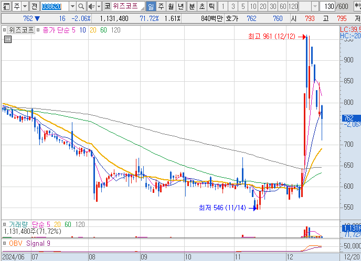Click the -2.06% change rate value
The width and height of the screenshot is (361, 261).
coord(81,19)
